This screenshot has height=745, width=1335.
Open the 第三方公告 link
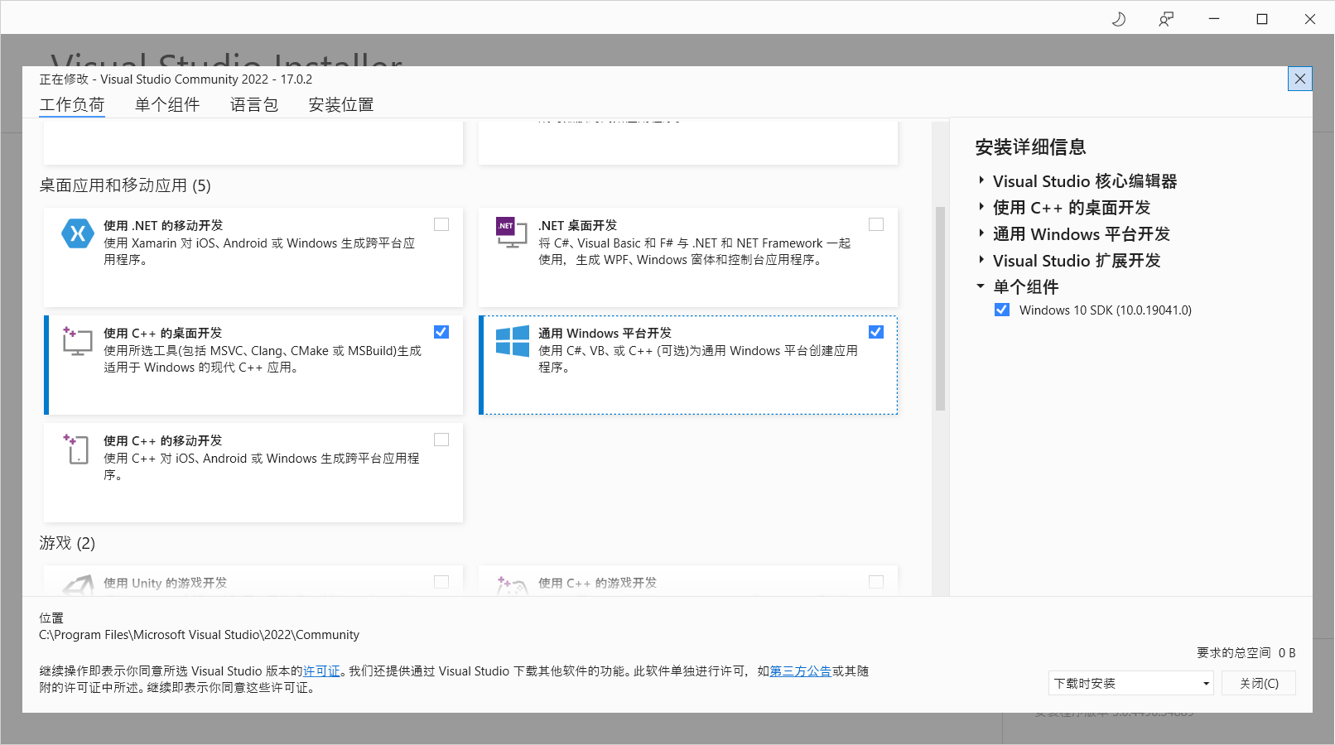click(x=799, y=671)
